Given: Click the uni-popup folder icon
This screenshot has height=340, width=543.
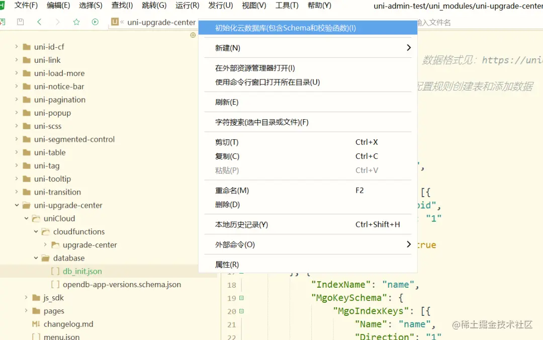Looking at the screenshot, I should (x=27, y=113).
